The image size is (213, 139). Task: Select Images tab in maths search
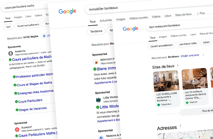pyautogui.click(x=18, y=17)
